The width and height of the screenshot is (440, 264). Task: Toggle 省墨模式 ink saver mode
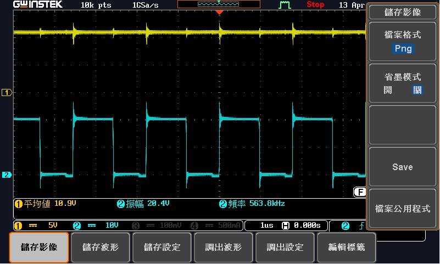(403, 83)
